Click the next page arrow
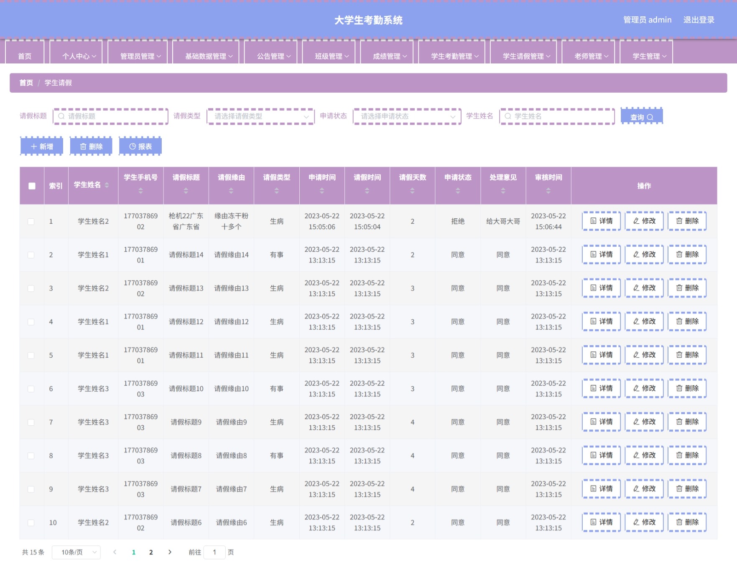The height and width of the screenshot is (573, 737). tap(170, 552)
